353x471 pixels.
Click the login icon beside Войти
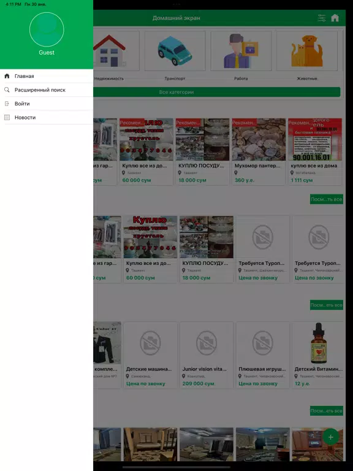point(7,104)
